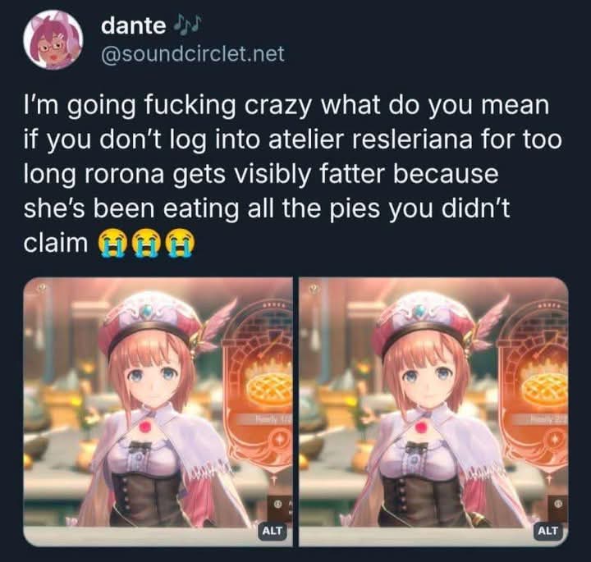This screenshot has height=562, width=591.
Task: Open the @soundcirclet.net handle link
Action: (192, 53)
